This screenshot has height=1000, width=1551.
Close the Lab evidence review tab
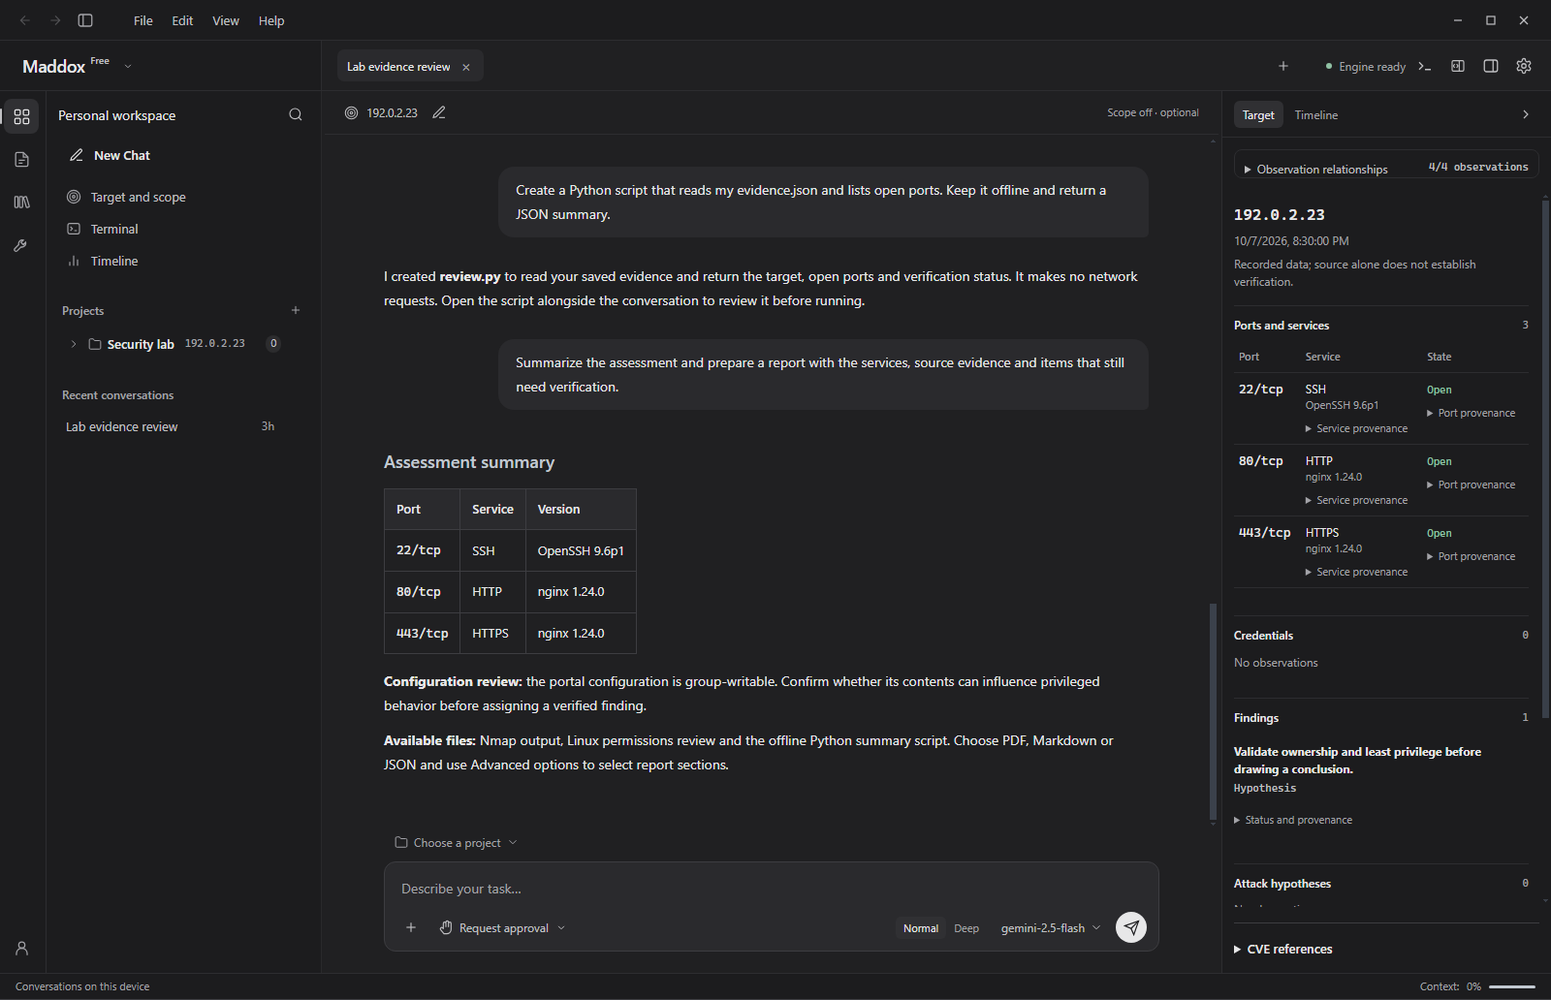tap(466, 67)
